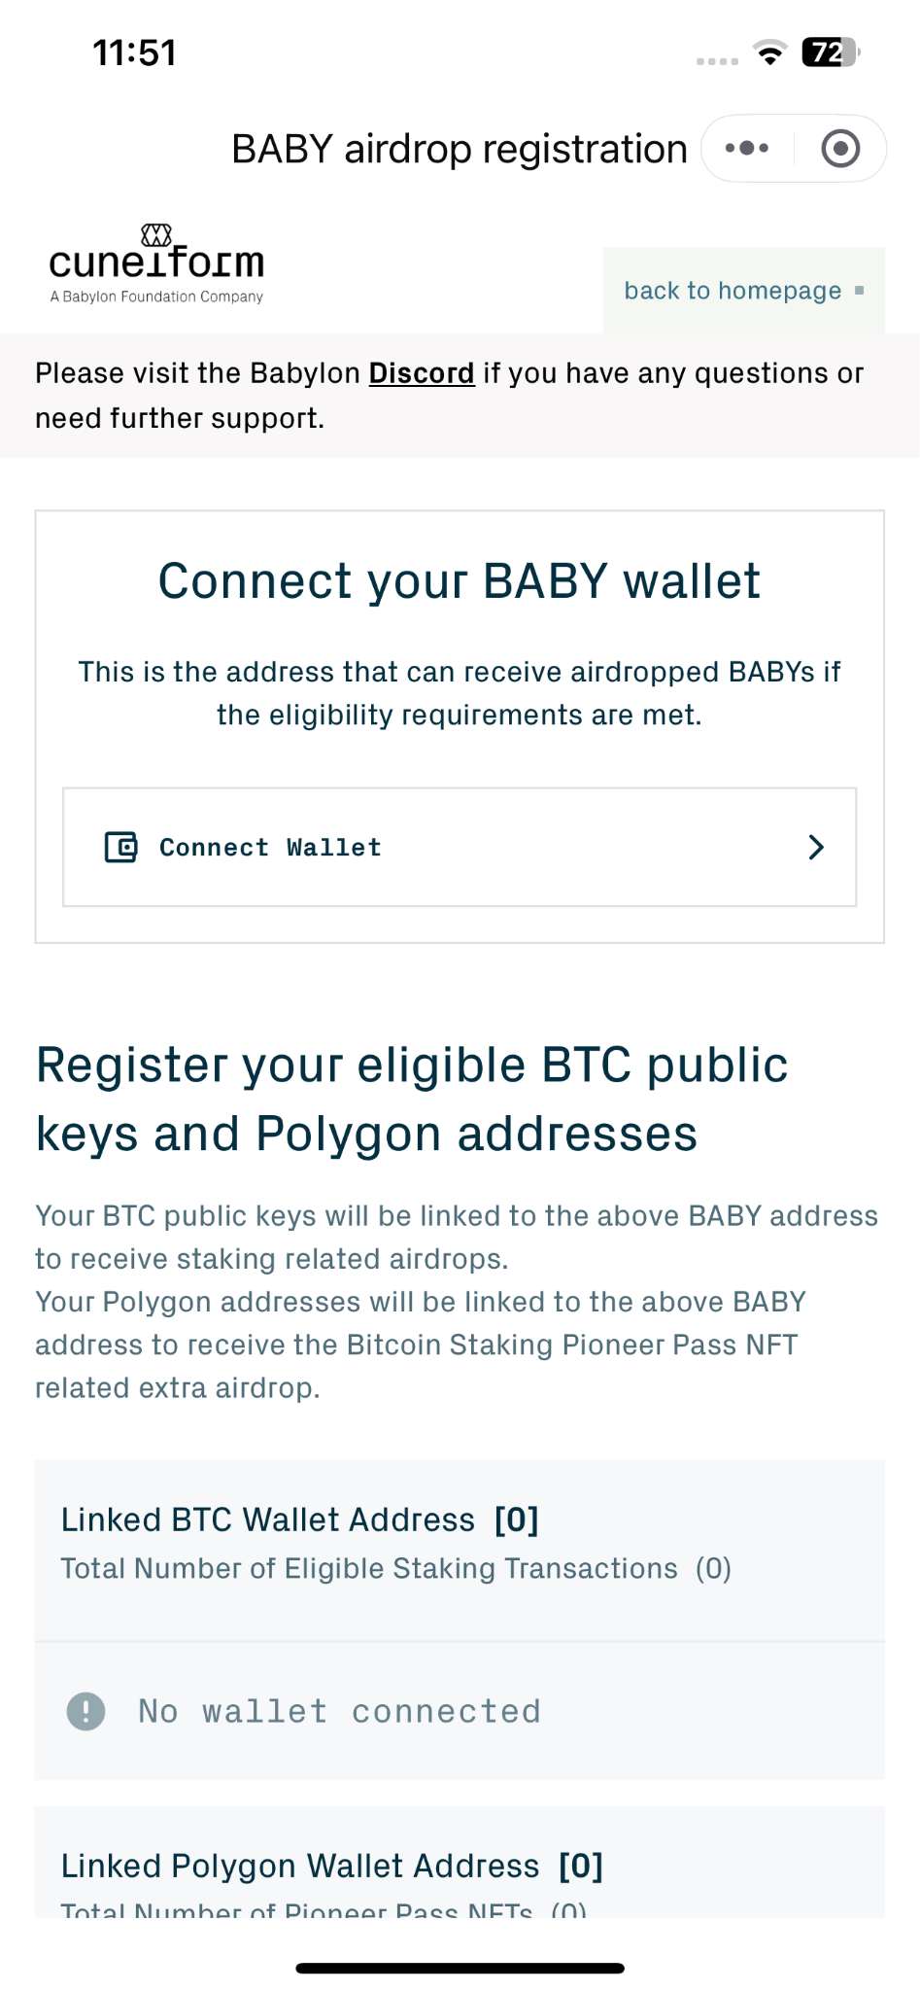Tap the No wallet connected message
This screenshot has width=920, height=1991.
pyautogui.click(x=339, y=1711)
